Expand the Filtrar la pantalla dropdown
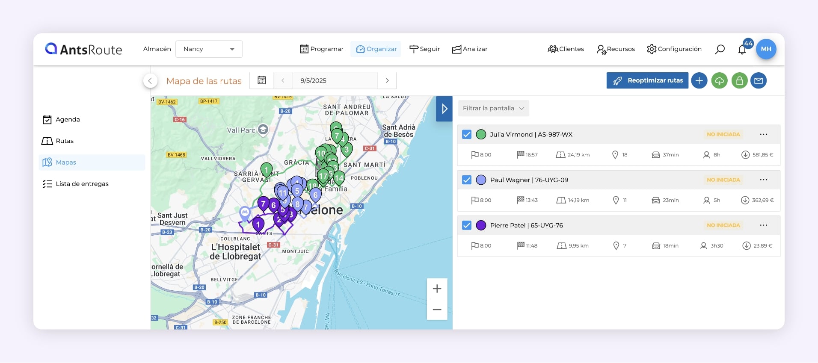This screenshot has width=818, height=363. click(493, 108)
